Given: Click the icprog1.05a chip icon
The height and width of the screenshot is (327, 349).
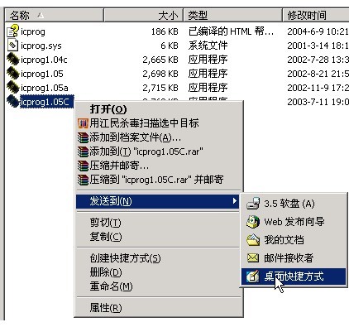Looking at the screenshot, I should coord(12,88).
